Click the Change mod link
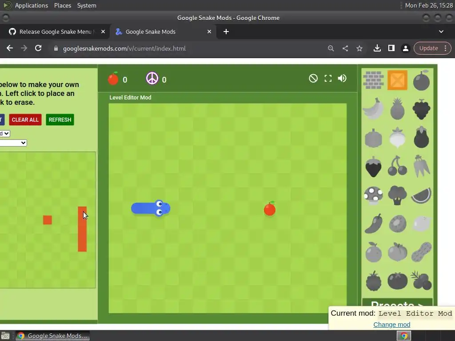The height and width of the screenshot is (341, 455). tap(392, 325)
